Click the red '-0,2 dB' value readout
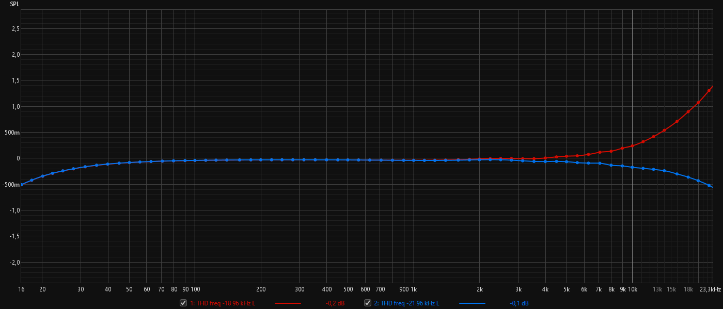 point(335,303)
